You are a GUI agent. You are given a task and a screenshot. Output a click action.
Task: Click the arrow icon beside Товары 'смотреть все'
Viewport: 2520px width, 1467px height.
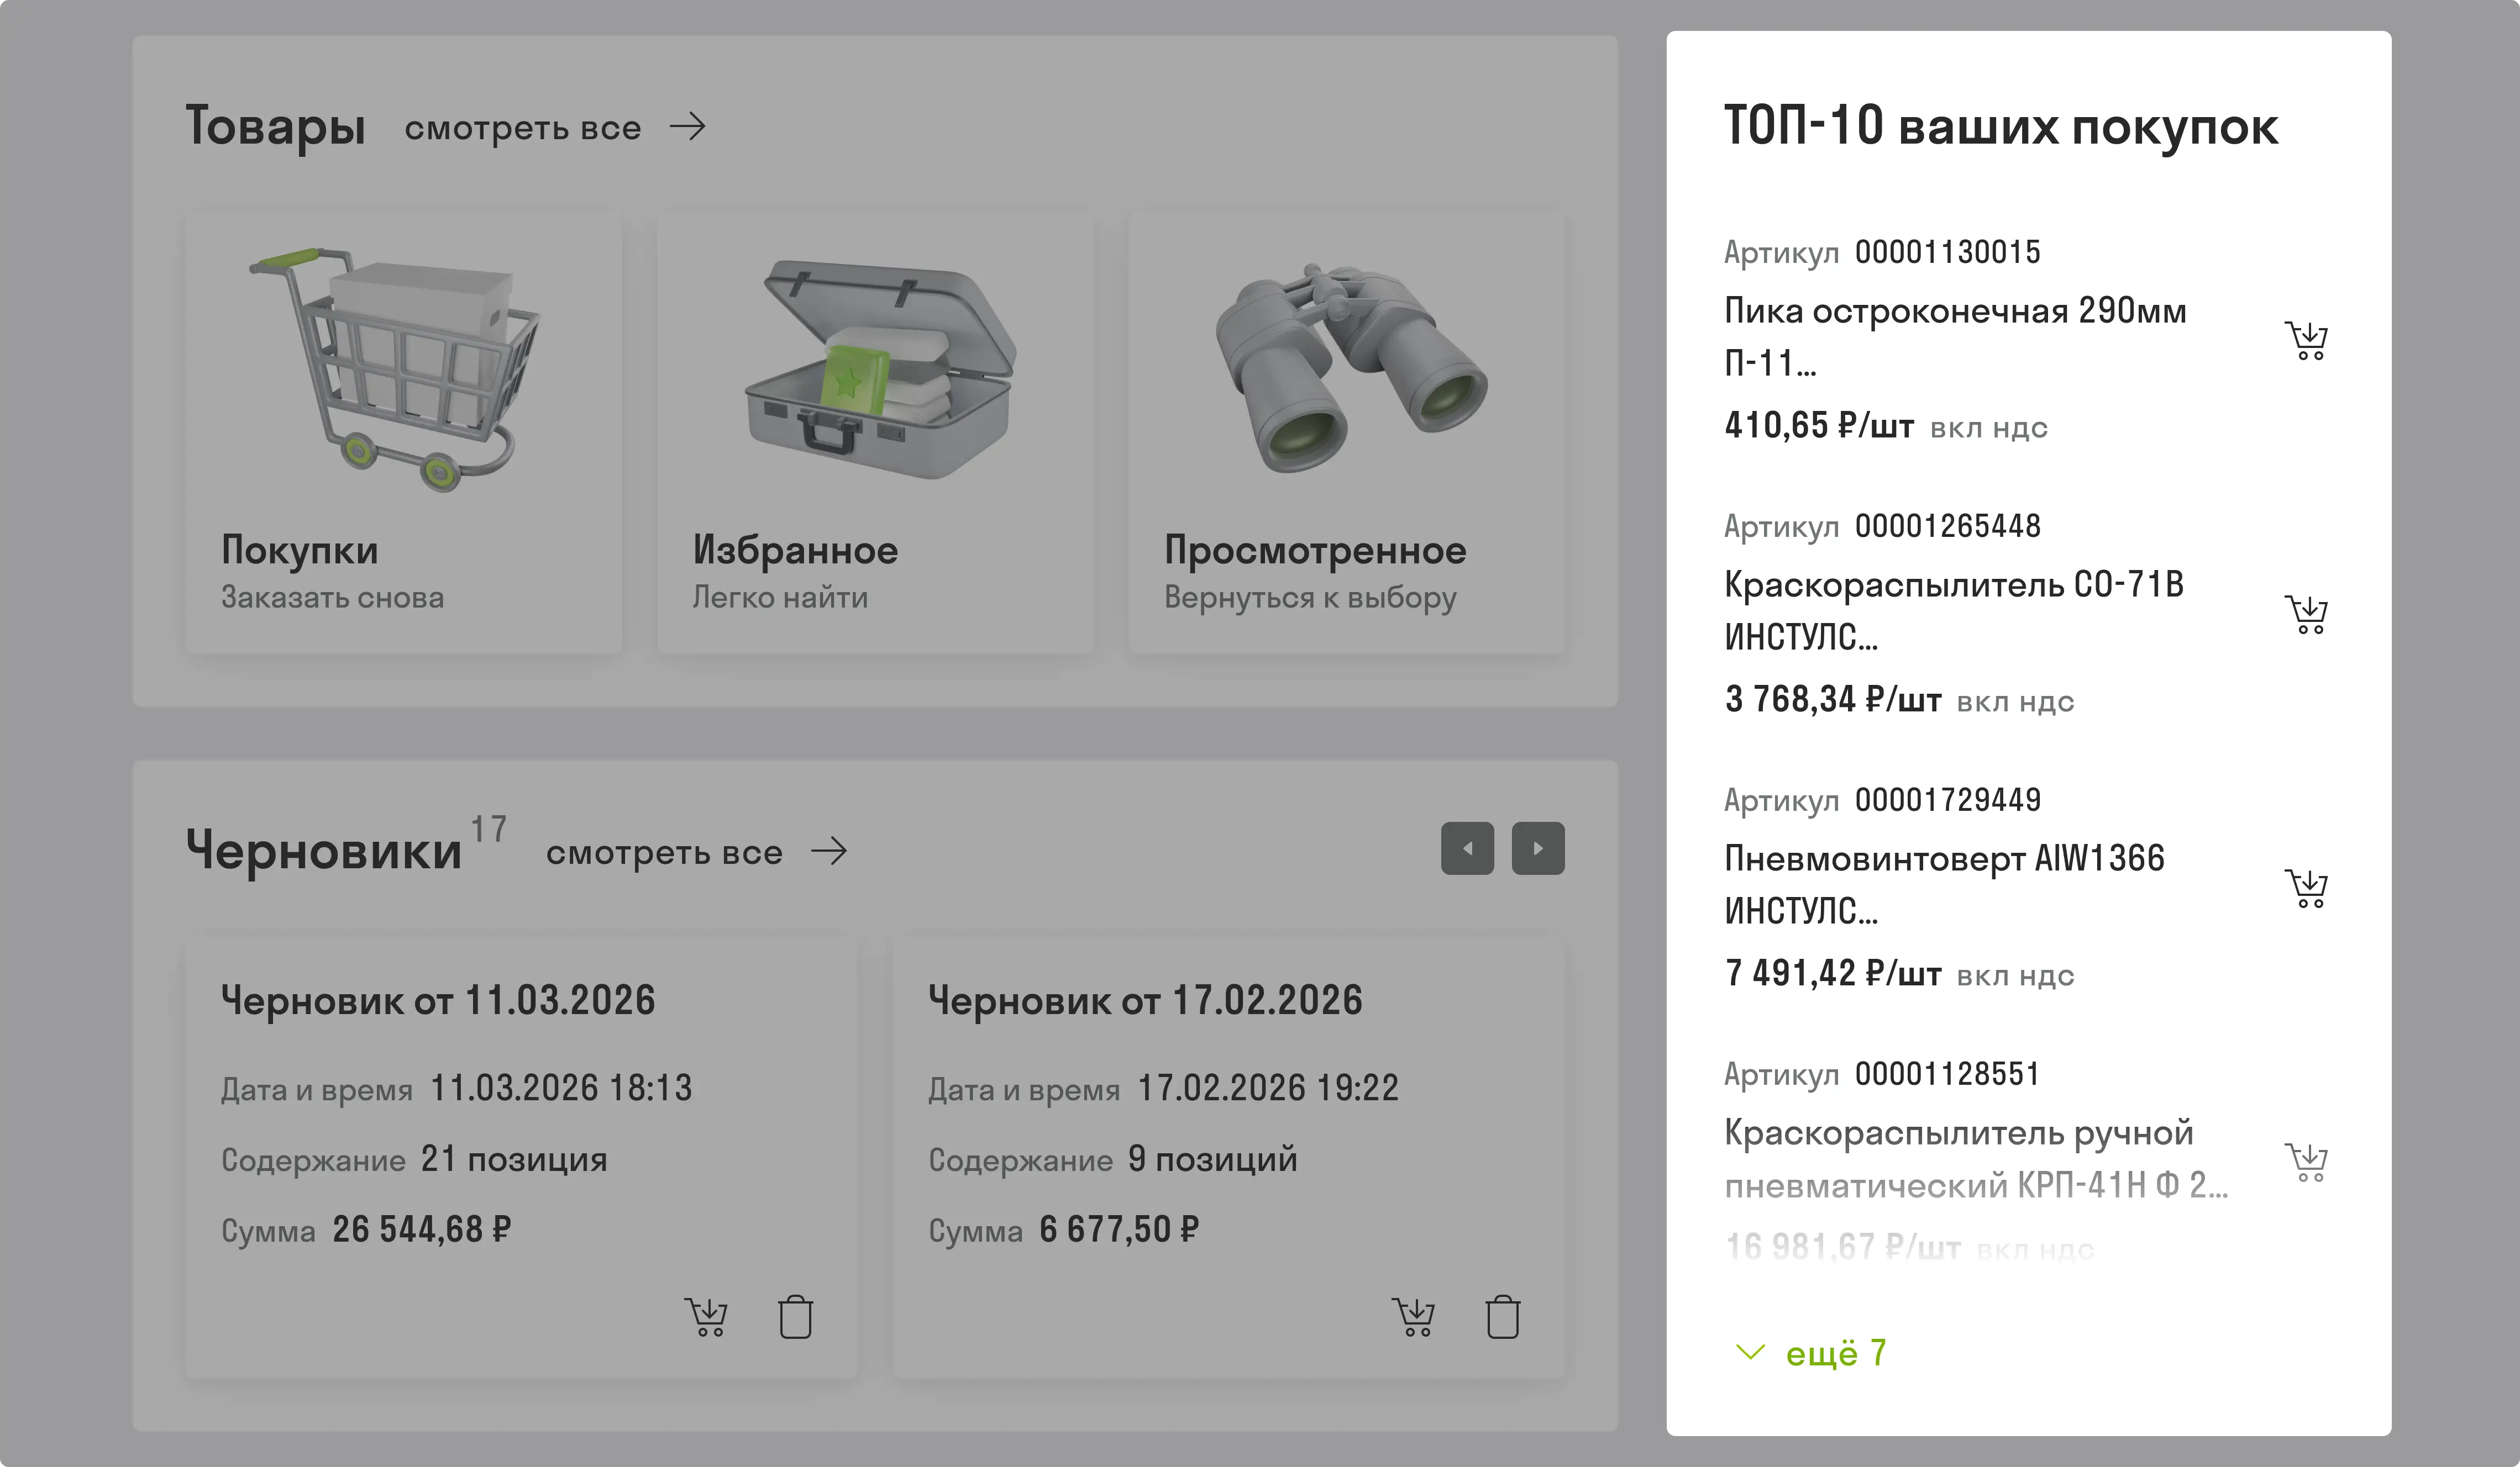(688, 127)
